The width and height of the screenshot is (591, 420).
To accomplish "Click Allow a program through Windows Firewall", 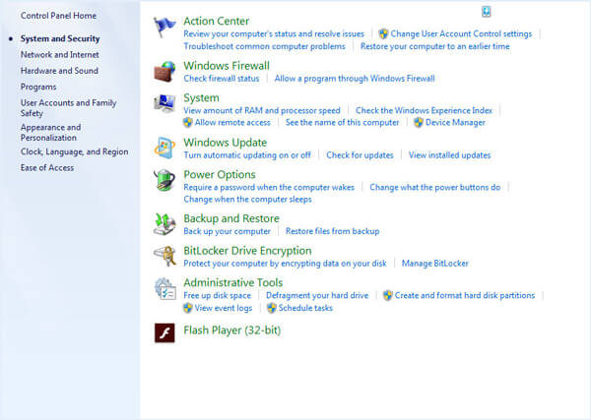I will (355, 79).
